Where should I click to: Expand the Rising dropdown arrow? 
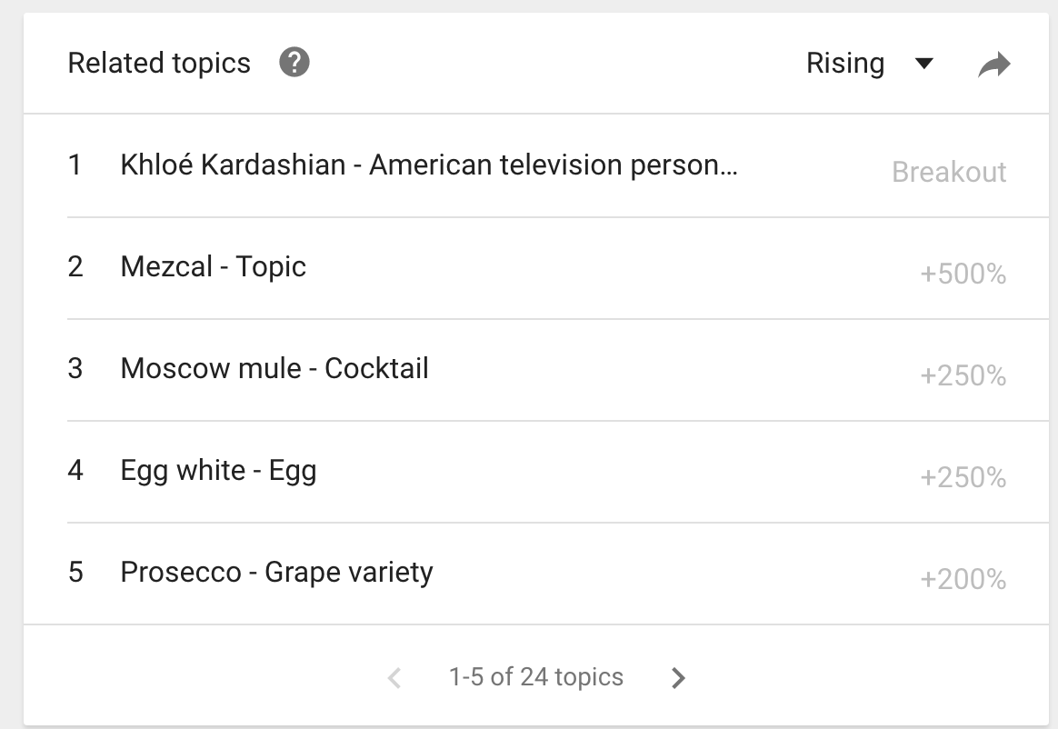[924, 64]
